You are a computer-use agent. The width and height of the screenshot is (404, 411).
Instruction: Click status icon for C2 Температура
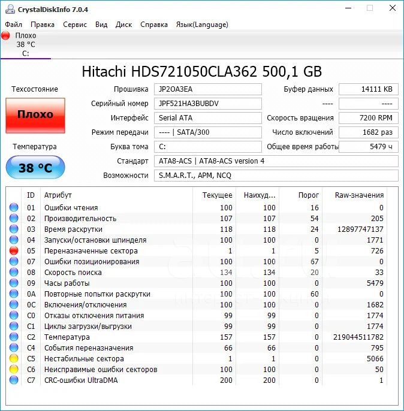pos(14,337)
